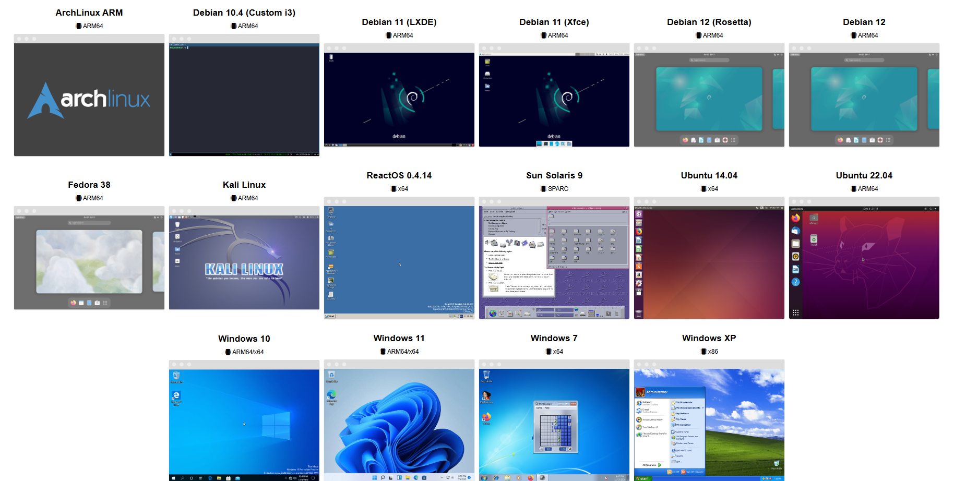Click the Ubuntu 22.04 title
This screenshot has width=954, height=481.
pos(864,175)
